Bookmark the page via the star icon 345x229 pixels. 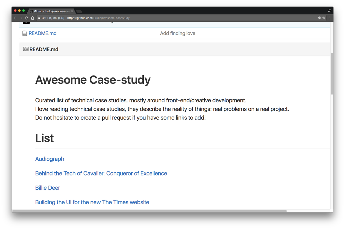click(324, 18)
